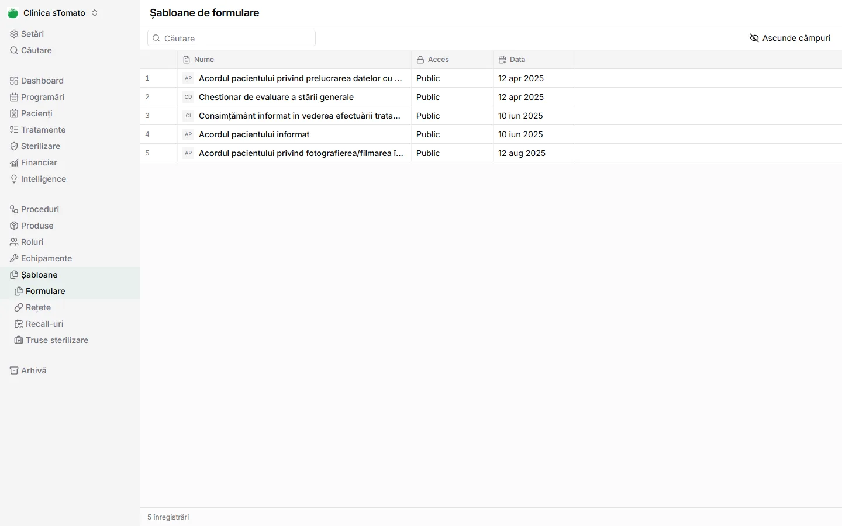This screenshot has width=842, height=526.
Task: Open Truse sterilizare templates
Action: (70, 340)
